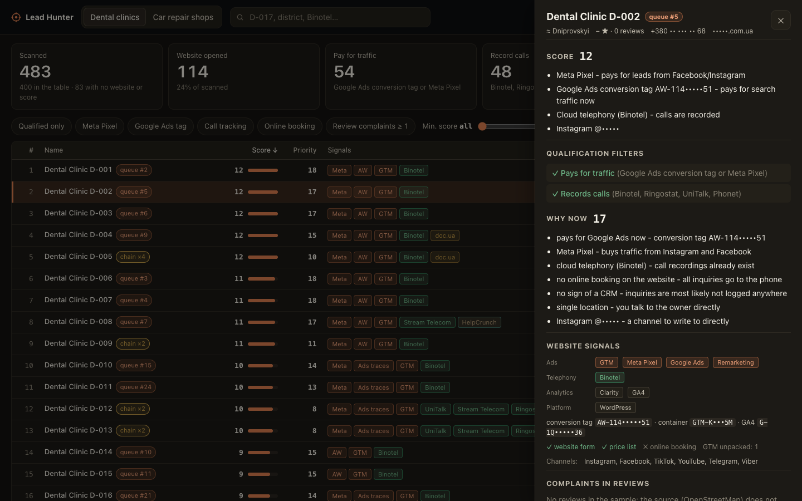Click the search magnifier icon

240,17
